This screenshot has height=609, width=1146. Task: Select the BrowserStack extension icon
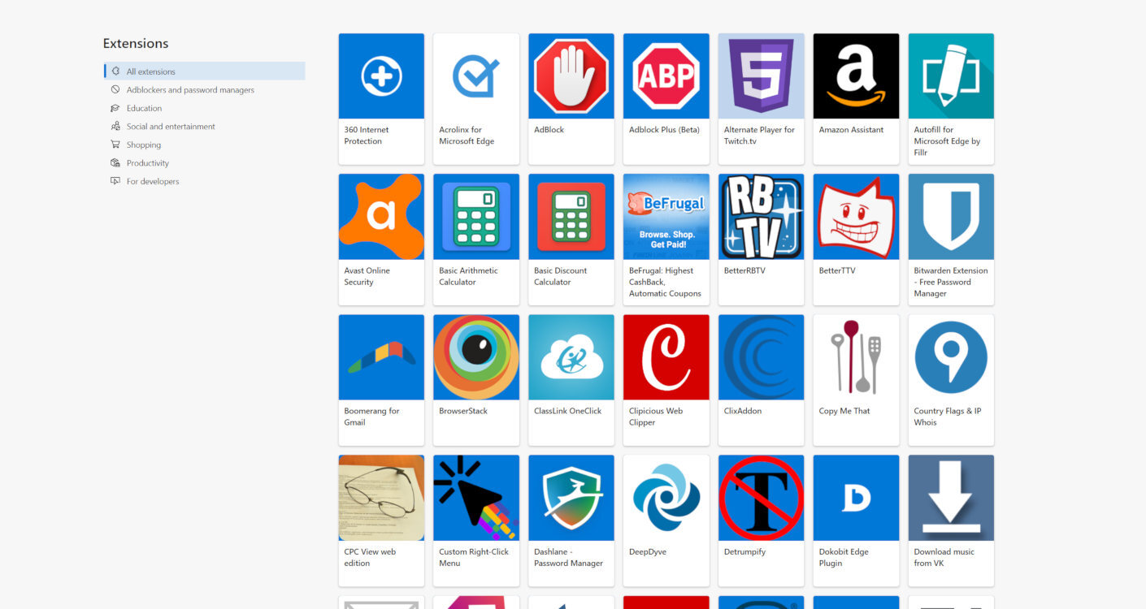[476, 357]
